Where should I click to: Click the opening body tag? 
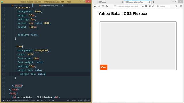(13, 94)
